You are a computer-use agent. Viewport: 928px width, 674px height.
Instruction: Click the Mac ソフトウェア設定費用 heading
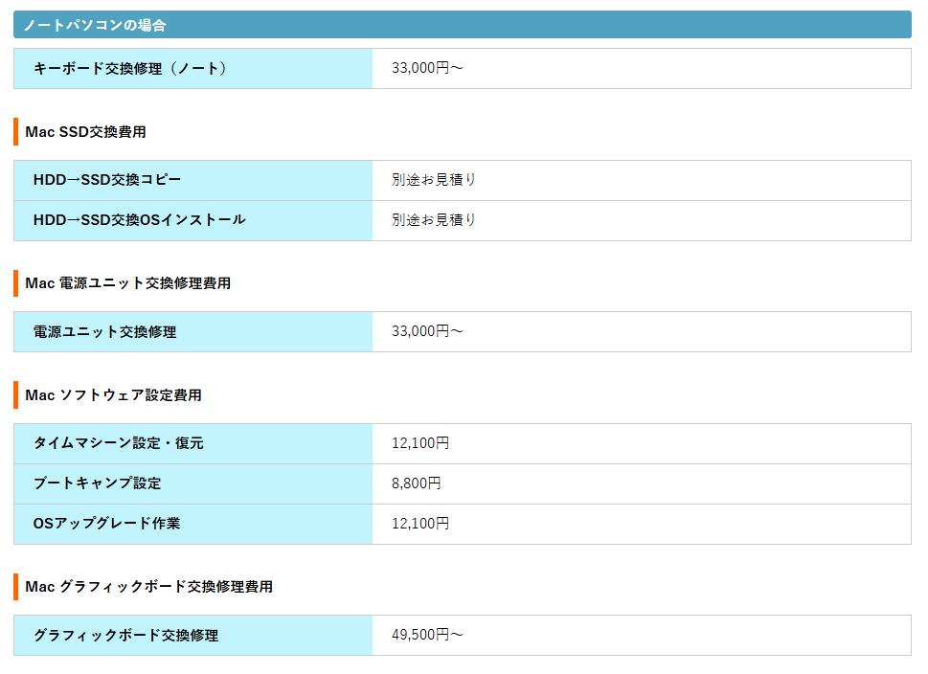114,395
